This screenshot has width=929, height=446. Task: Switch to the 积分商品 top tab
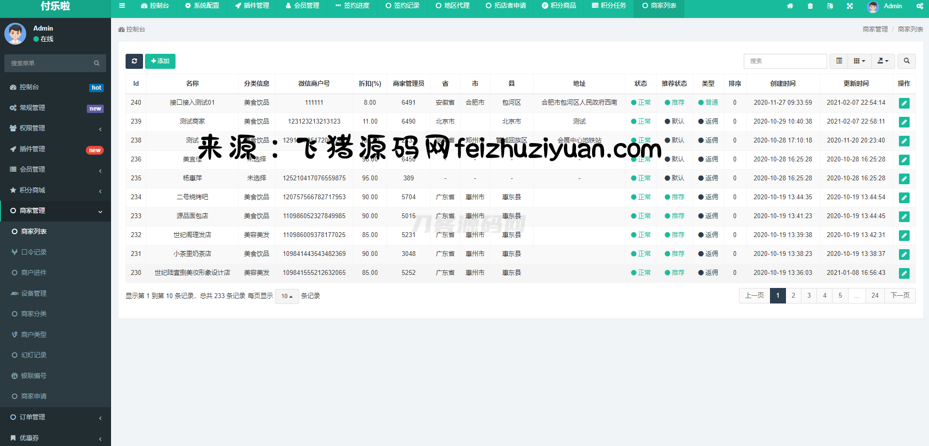coord(559,6)
